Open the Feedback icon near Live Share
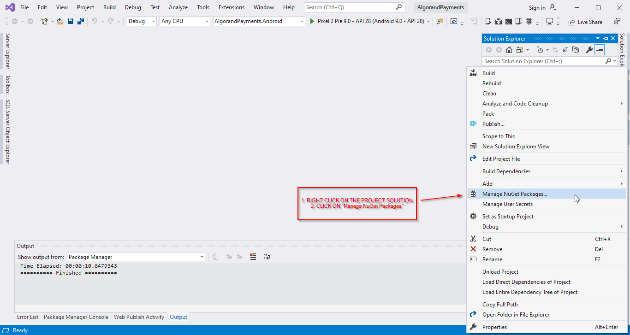 point(617,22)
